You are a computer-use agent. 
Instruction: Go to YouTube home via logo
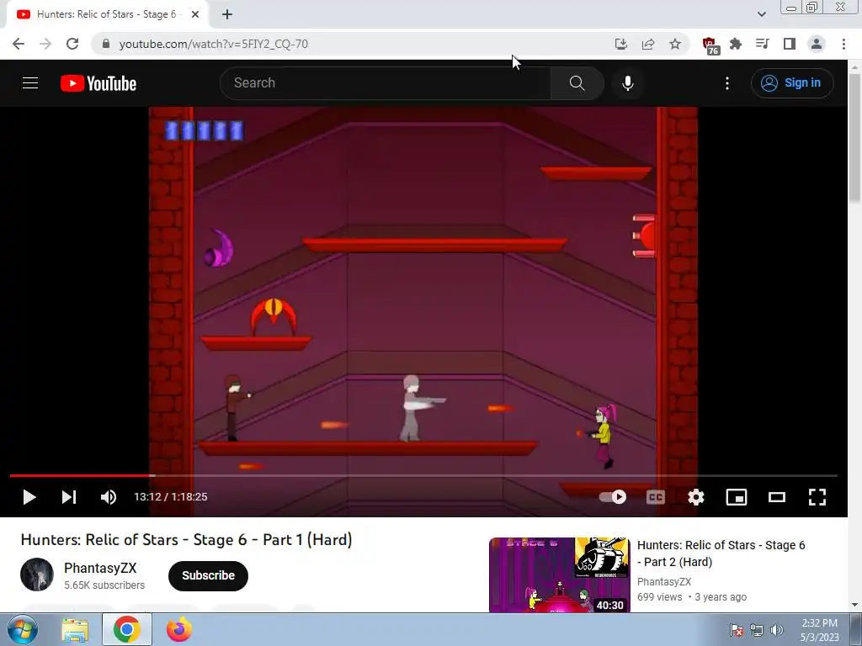[98, 83]
